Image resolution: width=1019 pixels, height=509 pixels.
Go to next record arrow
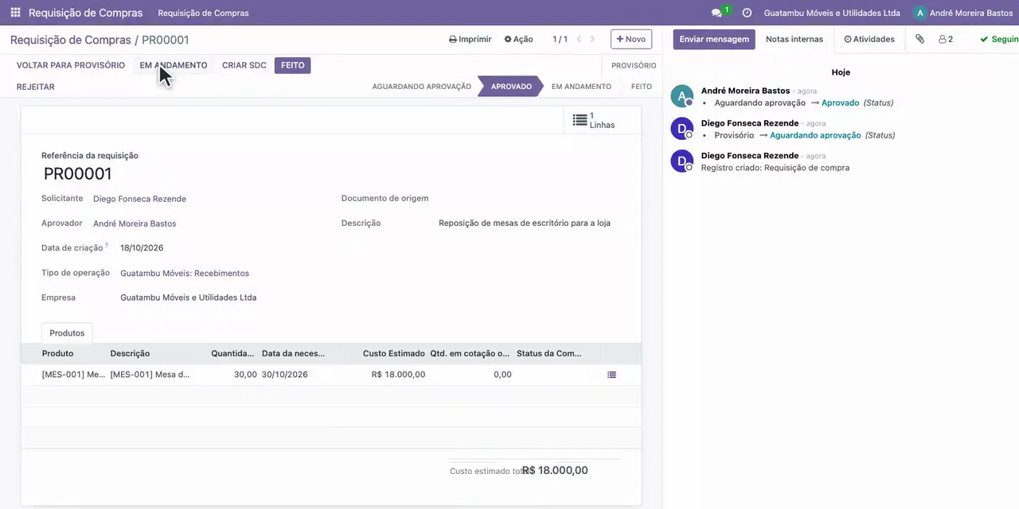pos(592,39)
